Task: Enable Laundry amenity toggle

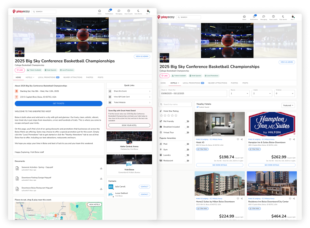Action: click(187, 155)
